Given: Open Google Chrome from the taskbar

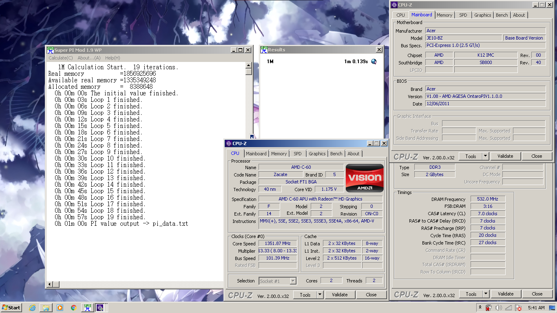Looking at the screenshot, I should pyautogui.click(x=73, y=308).
